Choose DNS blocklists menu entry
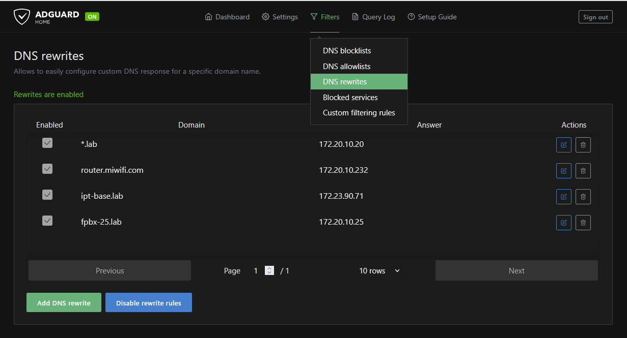Screen dimensions: 627x338 coord(347,51)
